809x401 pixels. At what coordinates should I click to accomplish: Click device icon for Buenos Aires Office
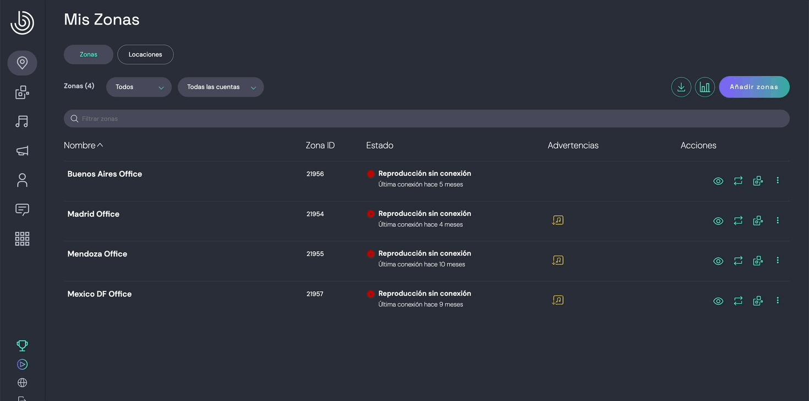(758, 181)
